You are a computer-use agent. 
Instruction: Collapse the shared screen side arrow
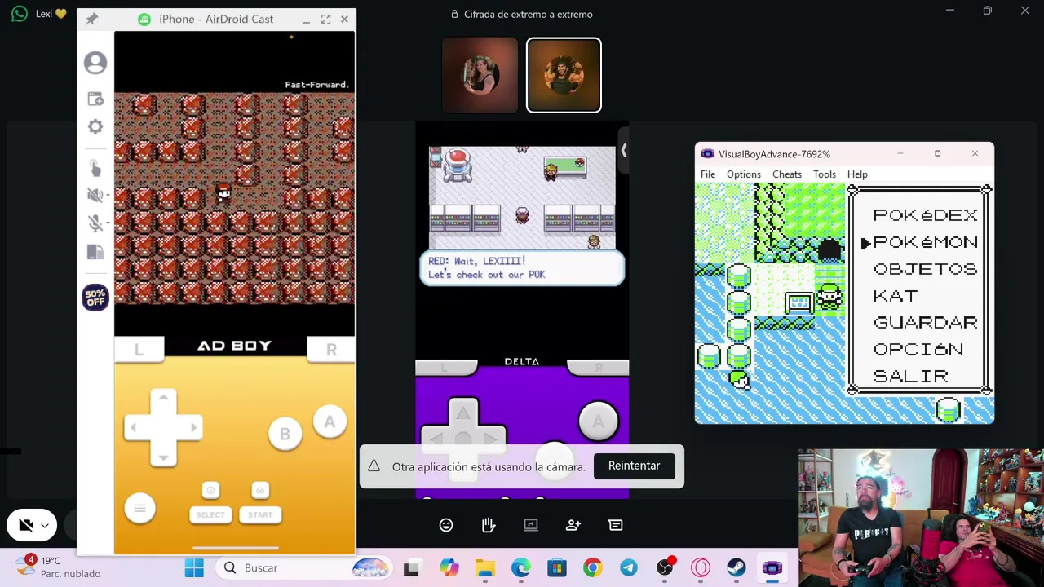623,151
